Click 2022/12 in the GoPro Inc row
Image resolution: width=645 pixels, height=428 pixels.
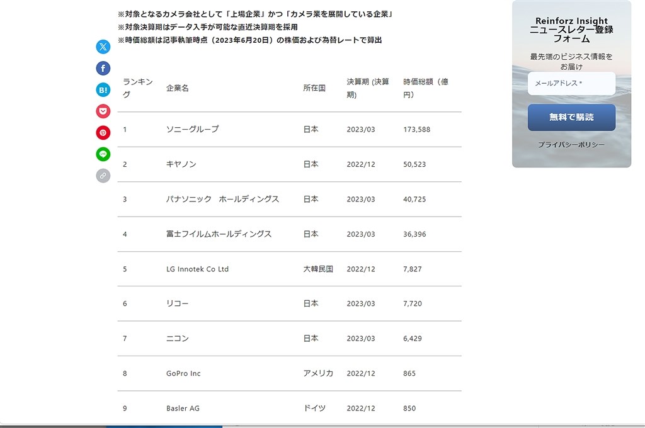click(x=361, y=374)
